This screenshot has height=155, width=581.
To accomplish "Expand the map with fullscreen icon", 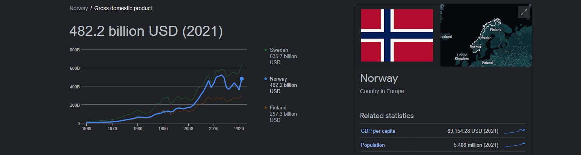I will coord(524,12).
